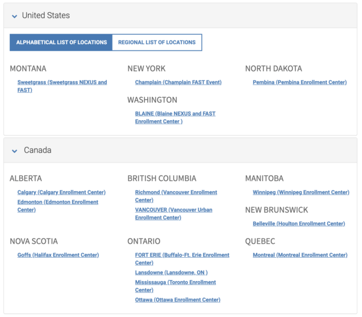Click the NEW BRUNSWICK province heading
Screen dimensions: 362x317
(277, 210)
